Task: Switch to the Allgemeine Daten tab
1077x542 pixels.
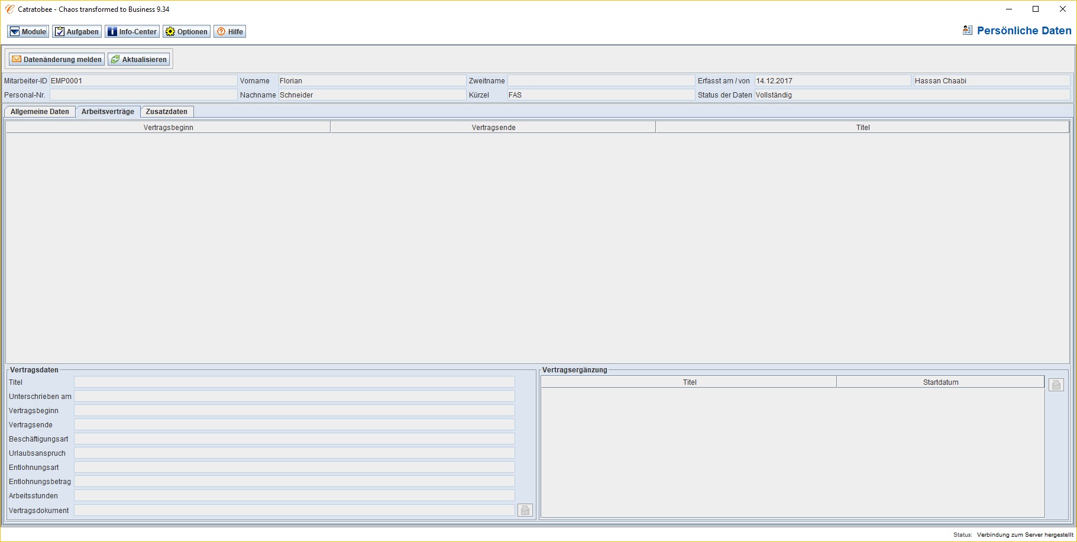Action: coord(40,112)
